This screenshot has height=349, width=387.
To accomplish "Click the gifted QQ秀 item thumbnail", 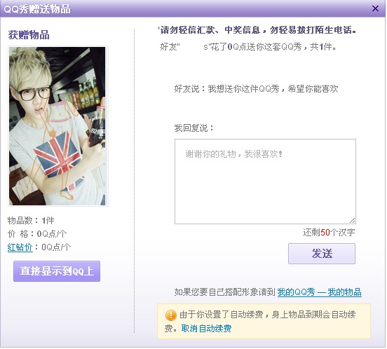I will click(58, 126).
